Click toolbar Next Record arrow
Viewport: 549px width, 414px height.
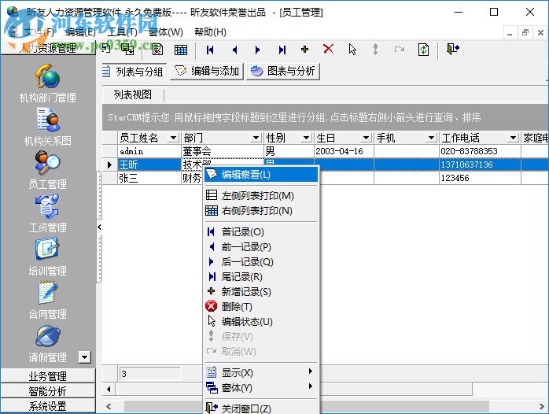(258, 50)
